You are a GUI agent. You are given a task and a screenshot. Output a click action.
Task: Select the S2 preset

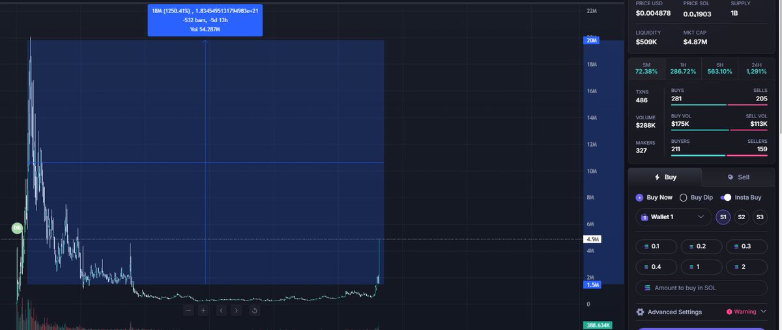coord(741,217)
